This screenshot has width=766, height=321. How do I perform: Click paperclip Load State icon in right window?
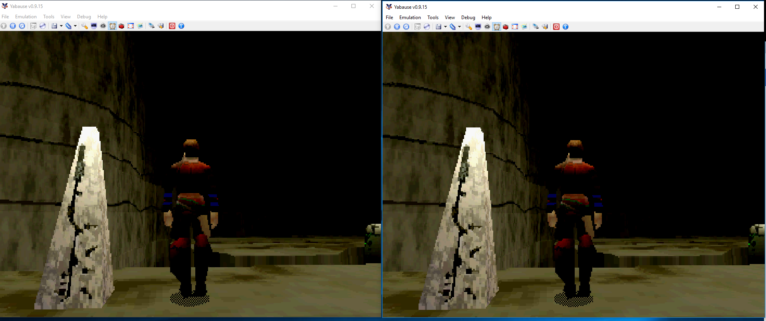[452, 27]
